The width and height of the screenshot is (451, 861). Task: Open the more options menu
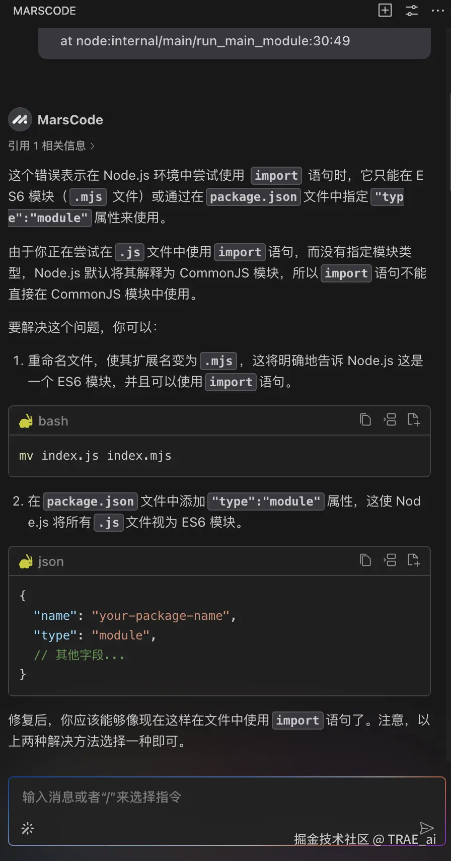[x=437, y=10]
